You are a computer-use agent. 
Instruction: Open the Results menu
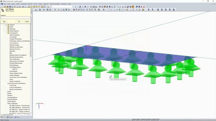[30, 4]
